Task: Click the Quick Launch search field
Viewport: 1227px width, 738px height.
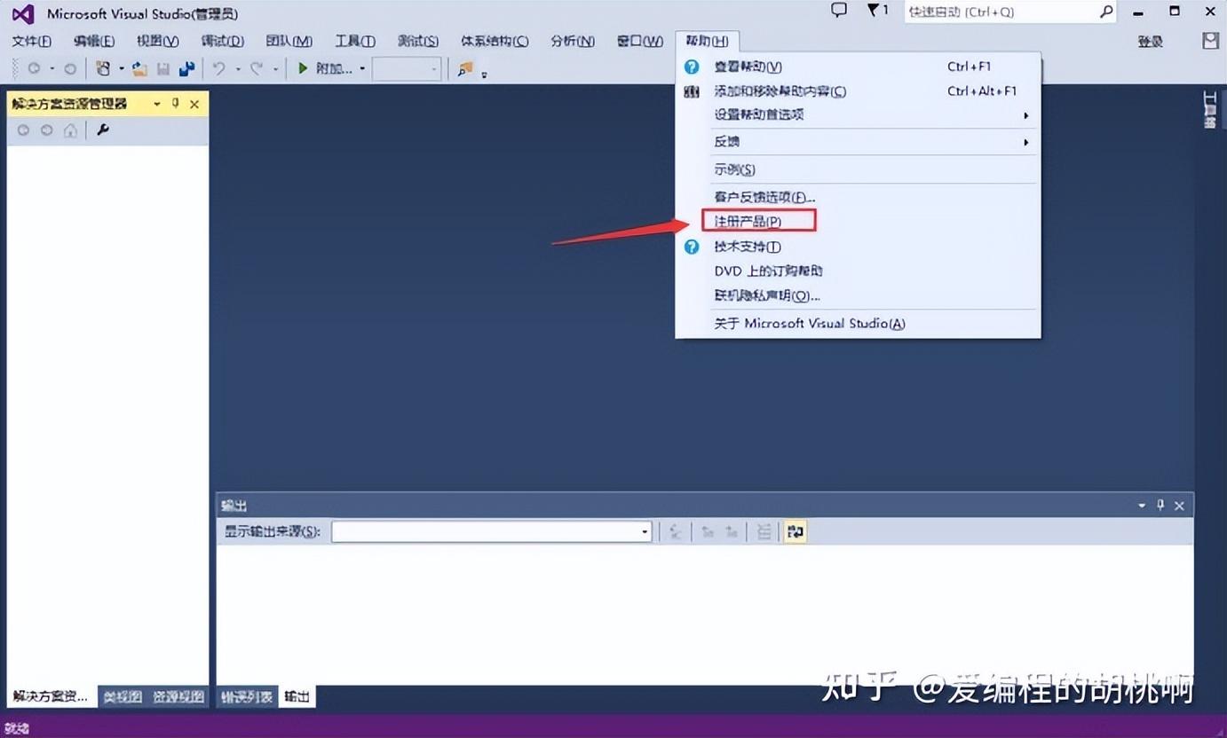Action: pyautogui.click(x=1001, y=12)
